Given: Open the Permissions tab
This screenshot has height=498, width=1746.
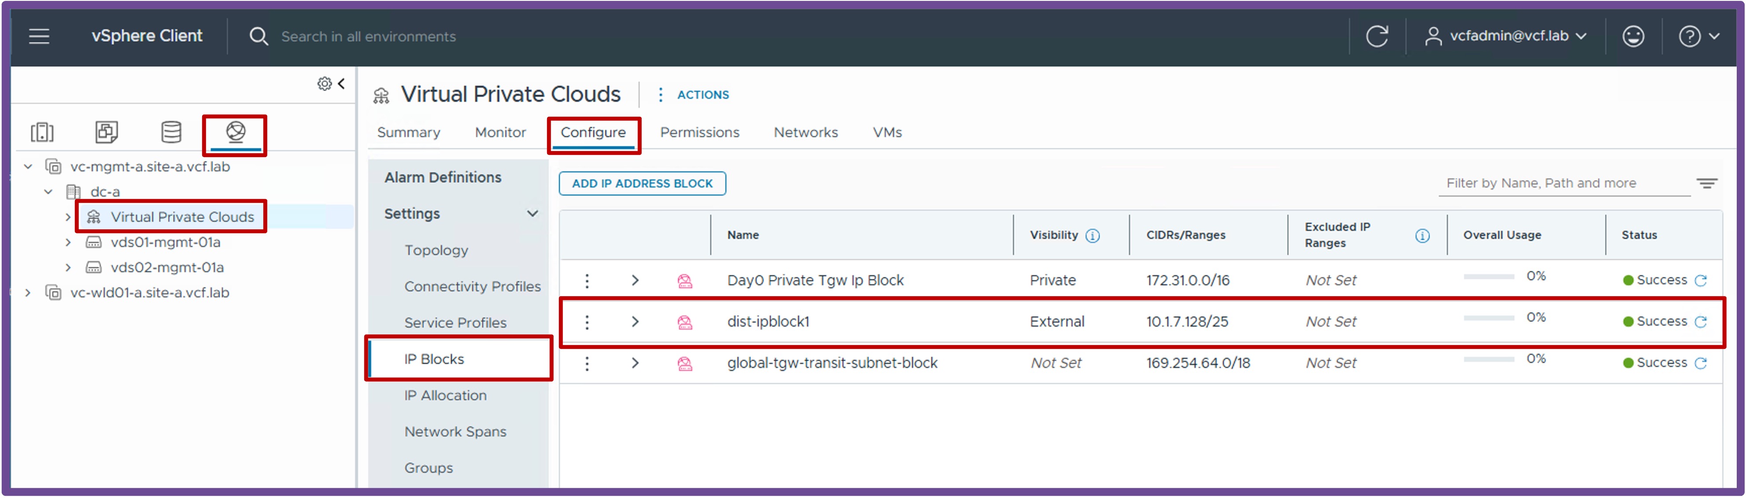Looking at the screenshot, I should [699, 132].
